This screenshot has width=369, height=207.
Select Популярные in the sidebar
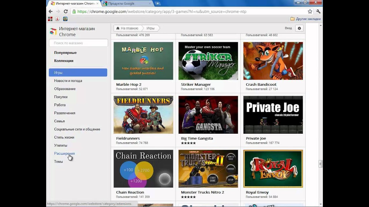(65, 53)
